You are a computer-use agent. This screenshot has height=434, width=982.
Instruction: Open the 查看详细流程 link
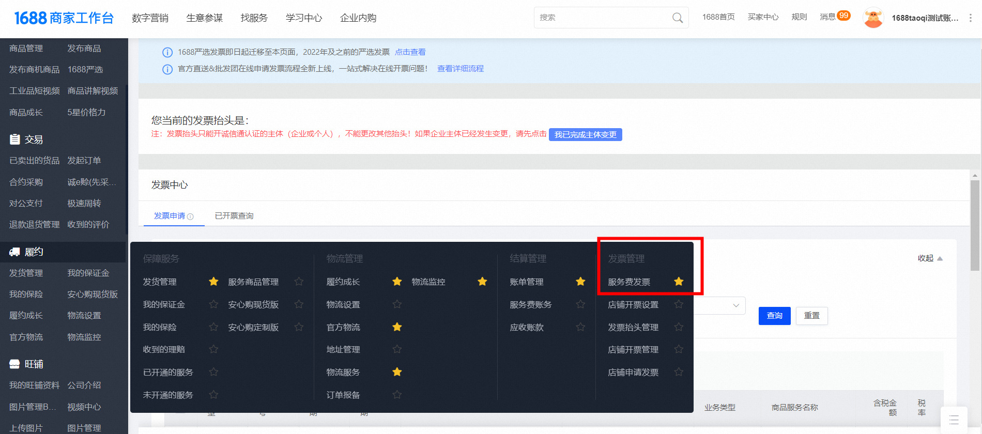(460, 69)
